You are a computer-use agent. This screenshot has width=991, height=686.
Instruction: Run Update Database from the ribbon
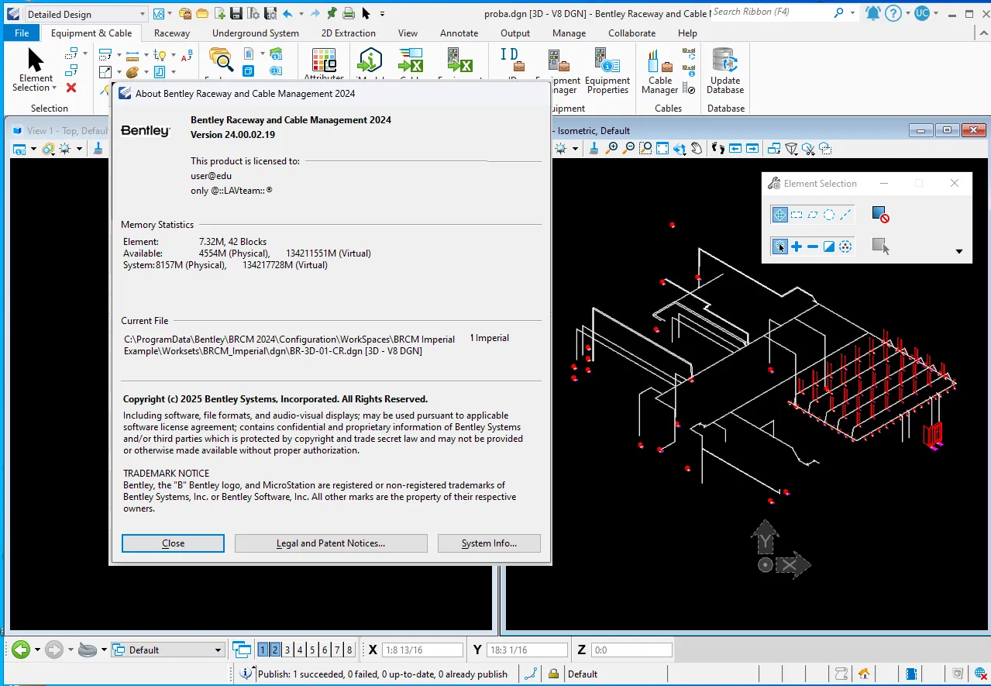click(725, 71)
